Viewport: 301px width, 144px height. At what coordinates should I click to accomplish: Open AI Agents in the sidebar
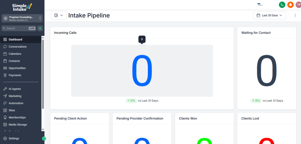tap(15, 89)
